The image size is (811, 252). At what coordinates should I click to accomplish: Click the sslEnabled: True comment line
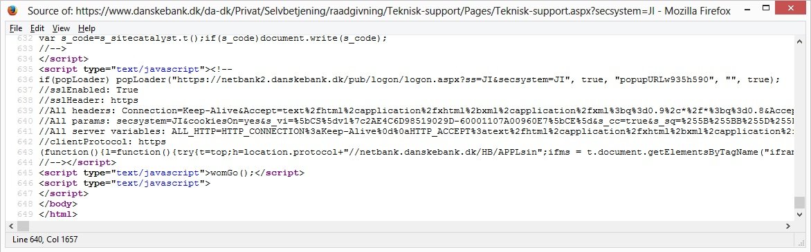[x=89, y=90]
